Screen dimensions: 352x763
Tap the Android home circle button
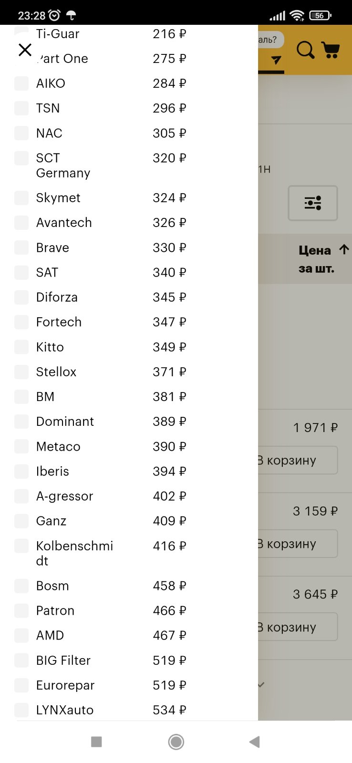tap(176, 742)
